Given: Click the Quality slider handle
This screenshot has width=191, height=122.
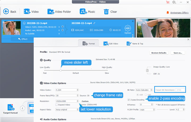Looking at the screenshot, I should coord(61,70).
